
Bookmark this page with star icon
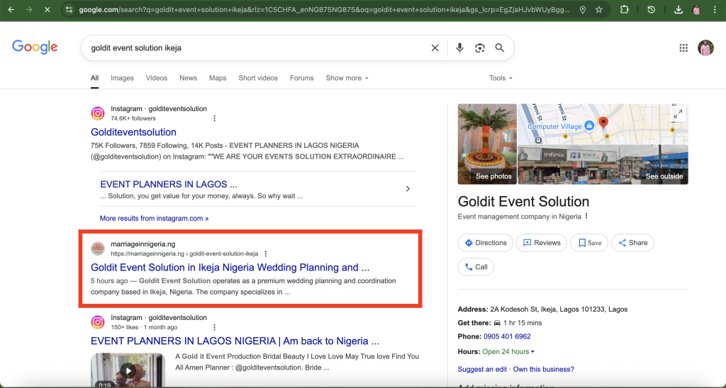[x=599, y=10]
